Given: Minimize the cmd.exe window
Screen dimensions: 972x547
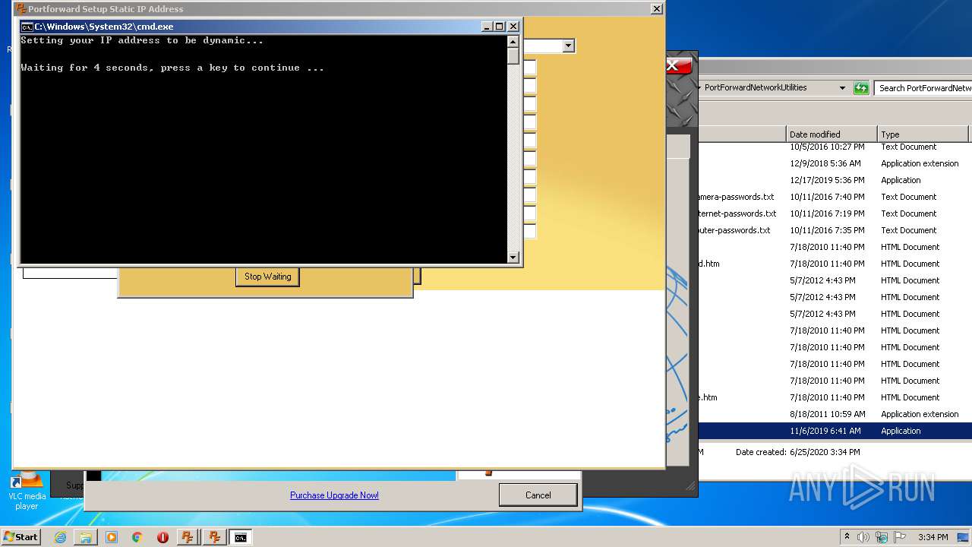Looking at the screenshot, I should 487,27.
